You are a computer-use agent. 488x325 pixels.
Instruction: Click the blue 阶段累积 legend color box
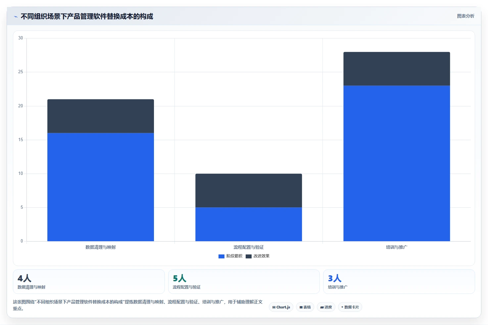point(221,256)
